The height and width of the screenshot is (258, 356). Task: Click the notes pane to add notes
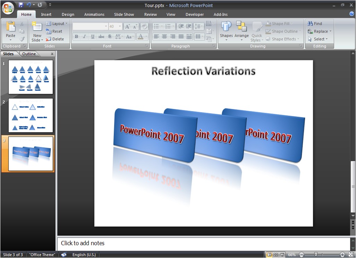[x=203, y=243]
